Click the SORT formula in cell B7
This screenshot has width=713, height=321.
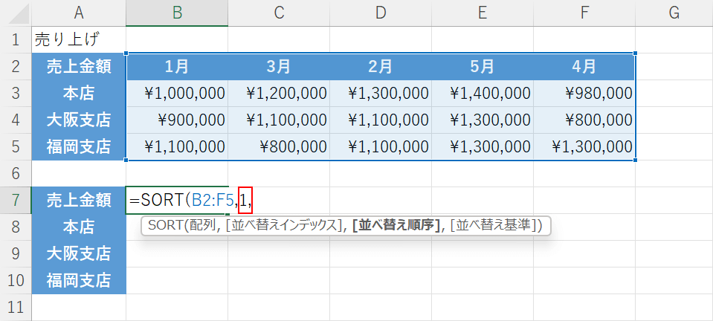click(x=191, y=200)
